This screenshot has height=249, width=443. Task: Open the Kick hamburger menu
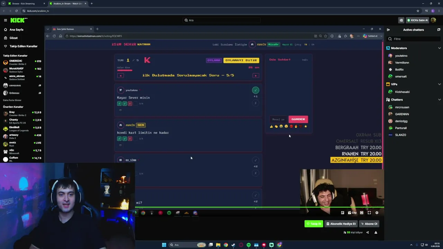(5, 20)
